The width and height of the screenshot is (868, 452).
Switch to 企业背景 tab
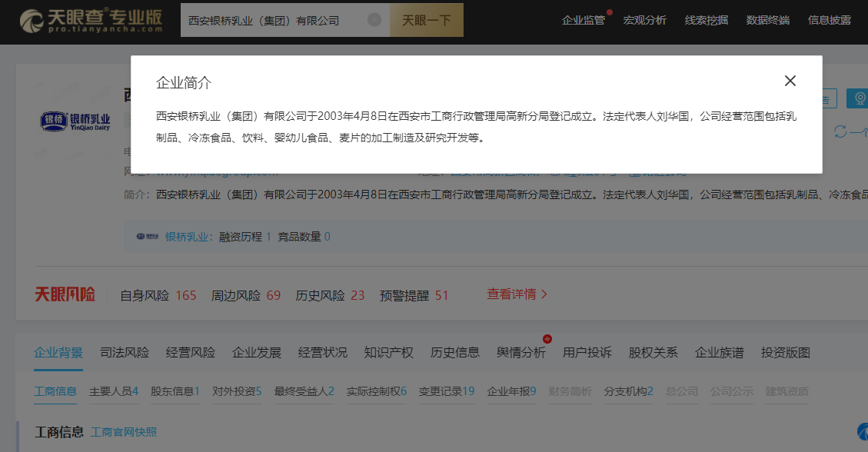click(58, 352)
